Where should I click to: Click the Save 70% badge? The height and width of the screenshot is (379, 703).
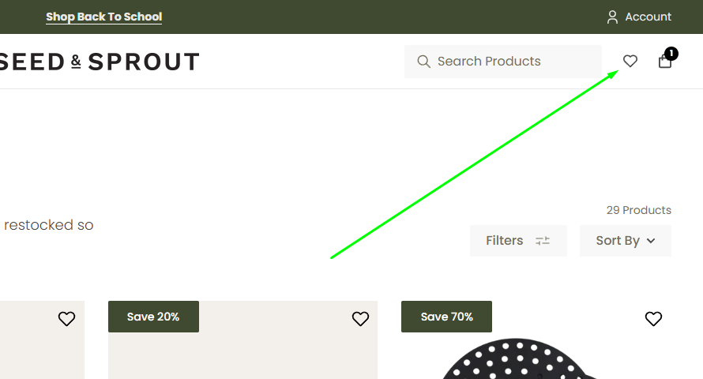click(x=446, y=317)
